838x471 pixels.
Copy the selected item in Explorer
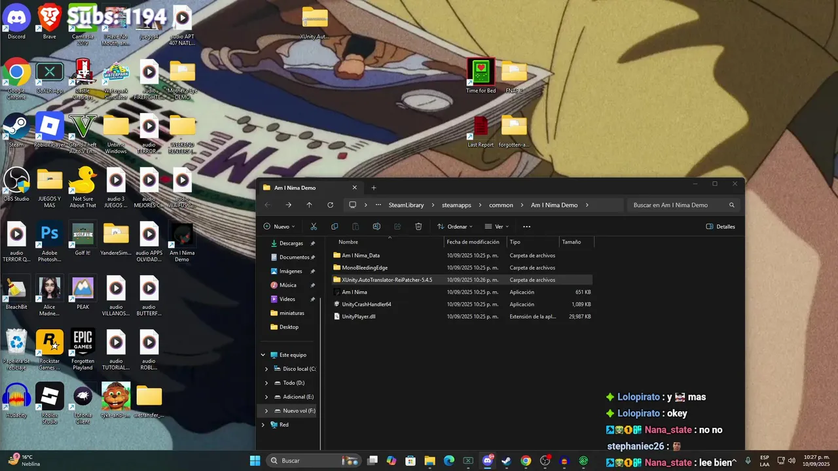(x=335, y=226)
